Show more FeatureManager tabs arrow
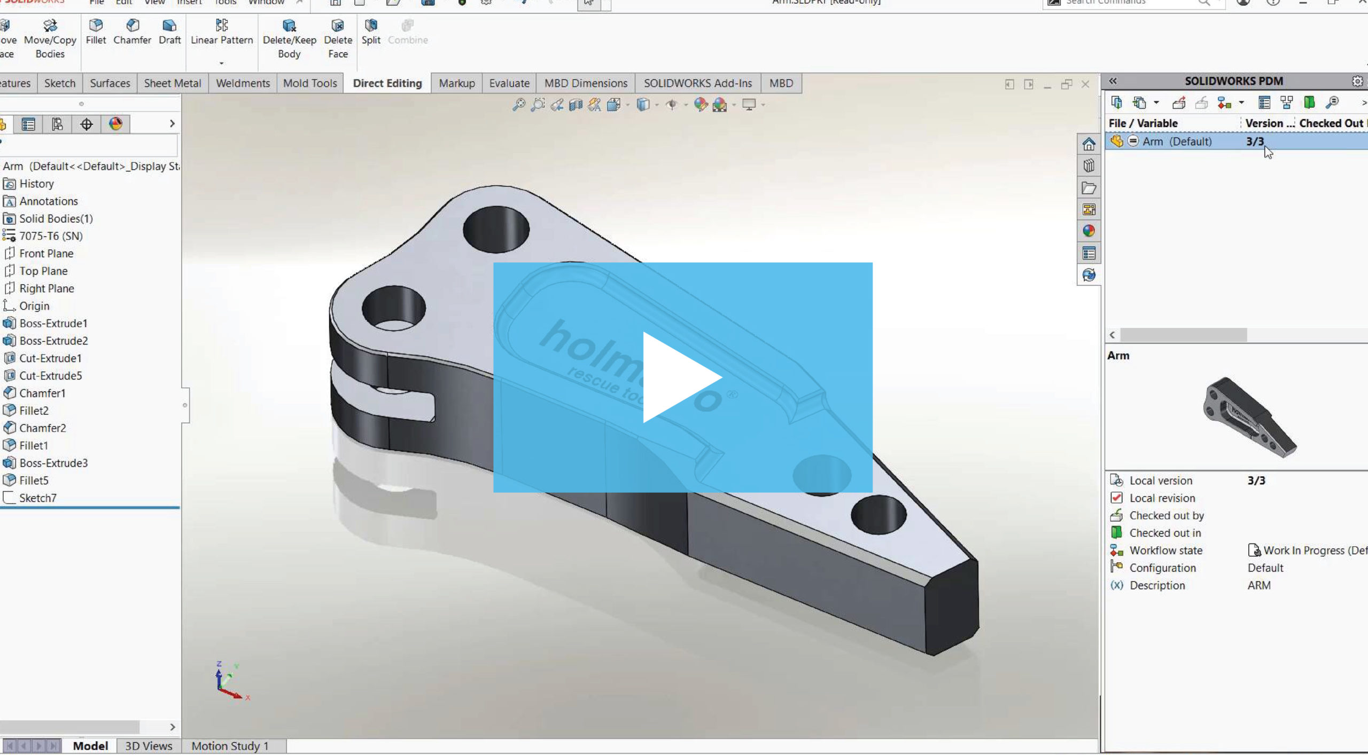The width and height of the screenshot is (1368, 755). point(172,124)
